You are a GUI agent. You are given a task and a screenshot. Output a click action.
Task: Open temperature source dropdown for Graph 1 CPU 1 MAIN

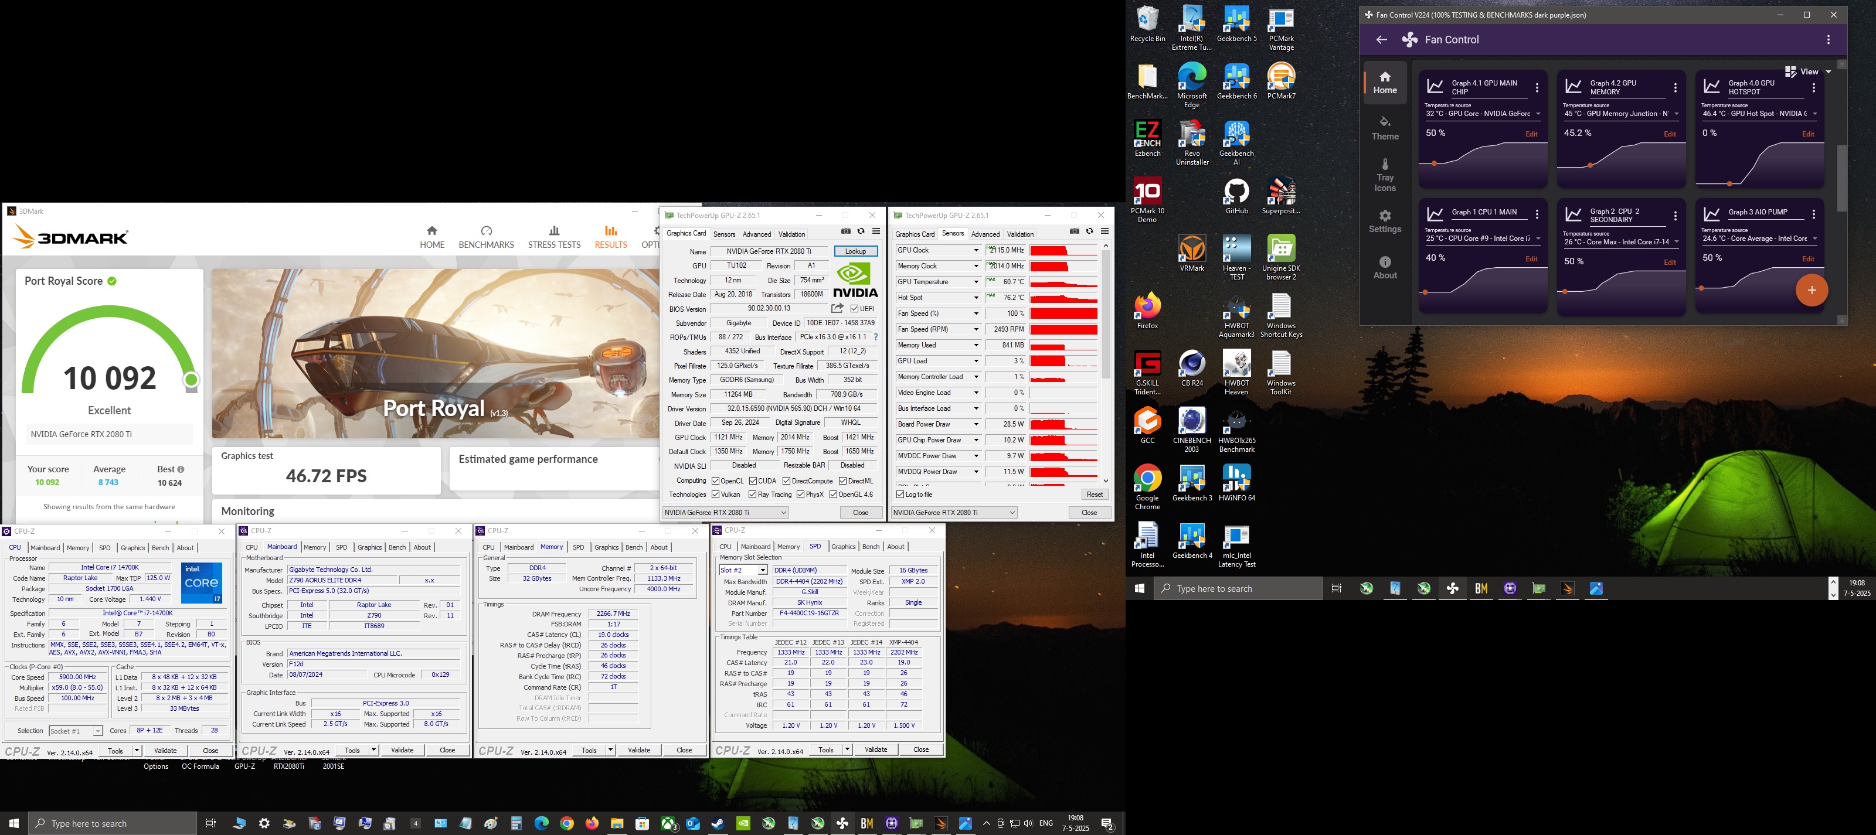click(1483, 238)
